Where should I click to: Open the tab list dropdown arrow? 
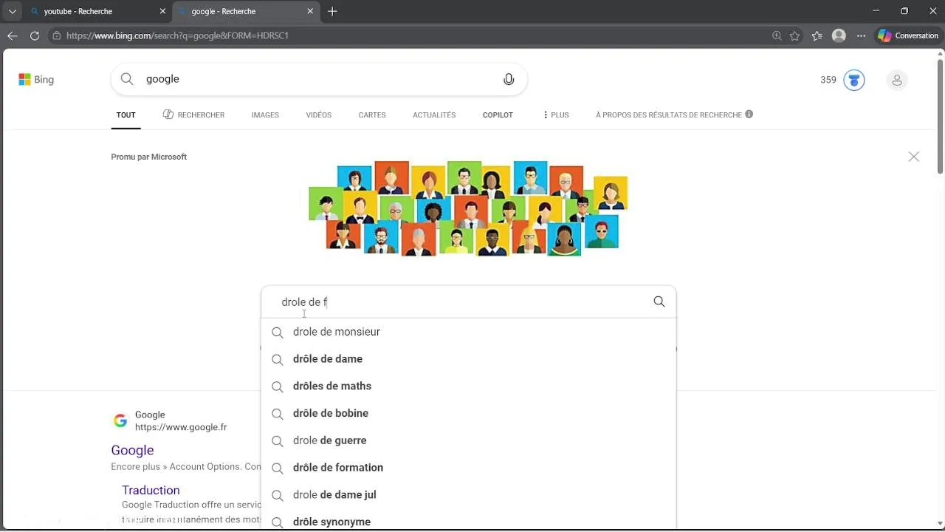(12, 12)
